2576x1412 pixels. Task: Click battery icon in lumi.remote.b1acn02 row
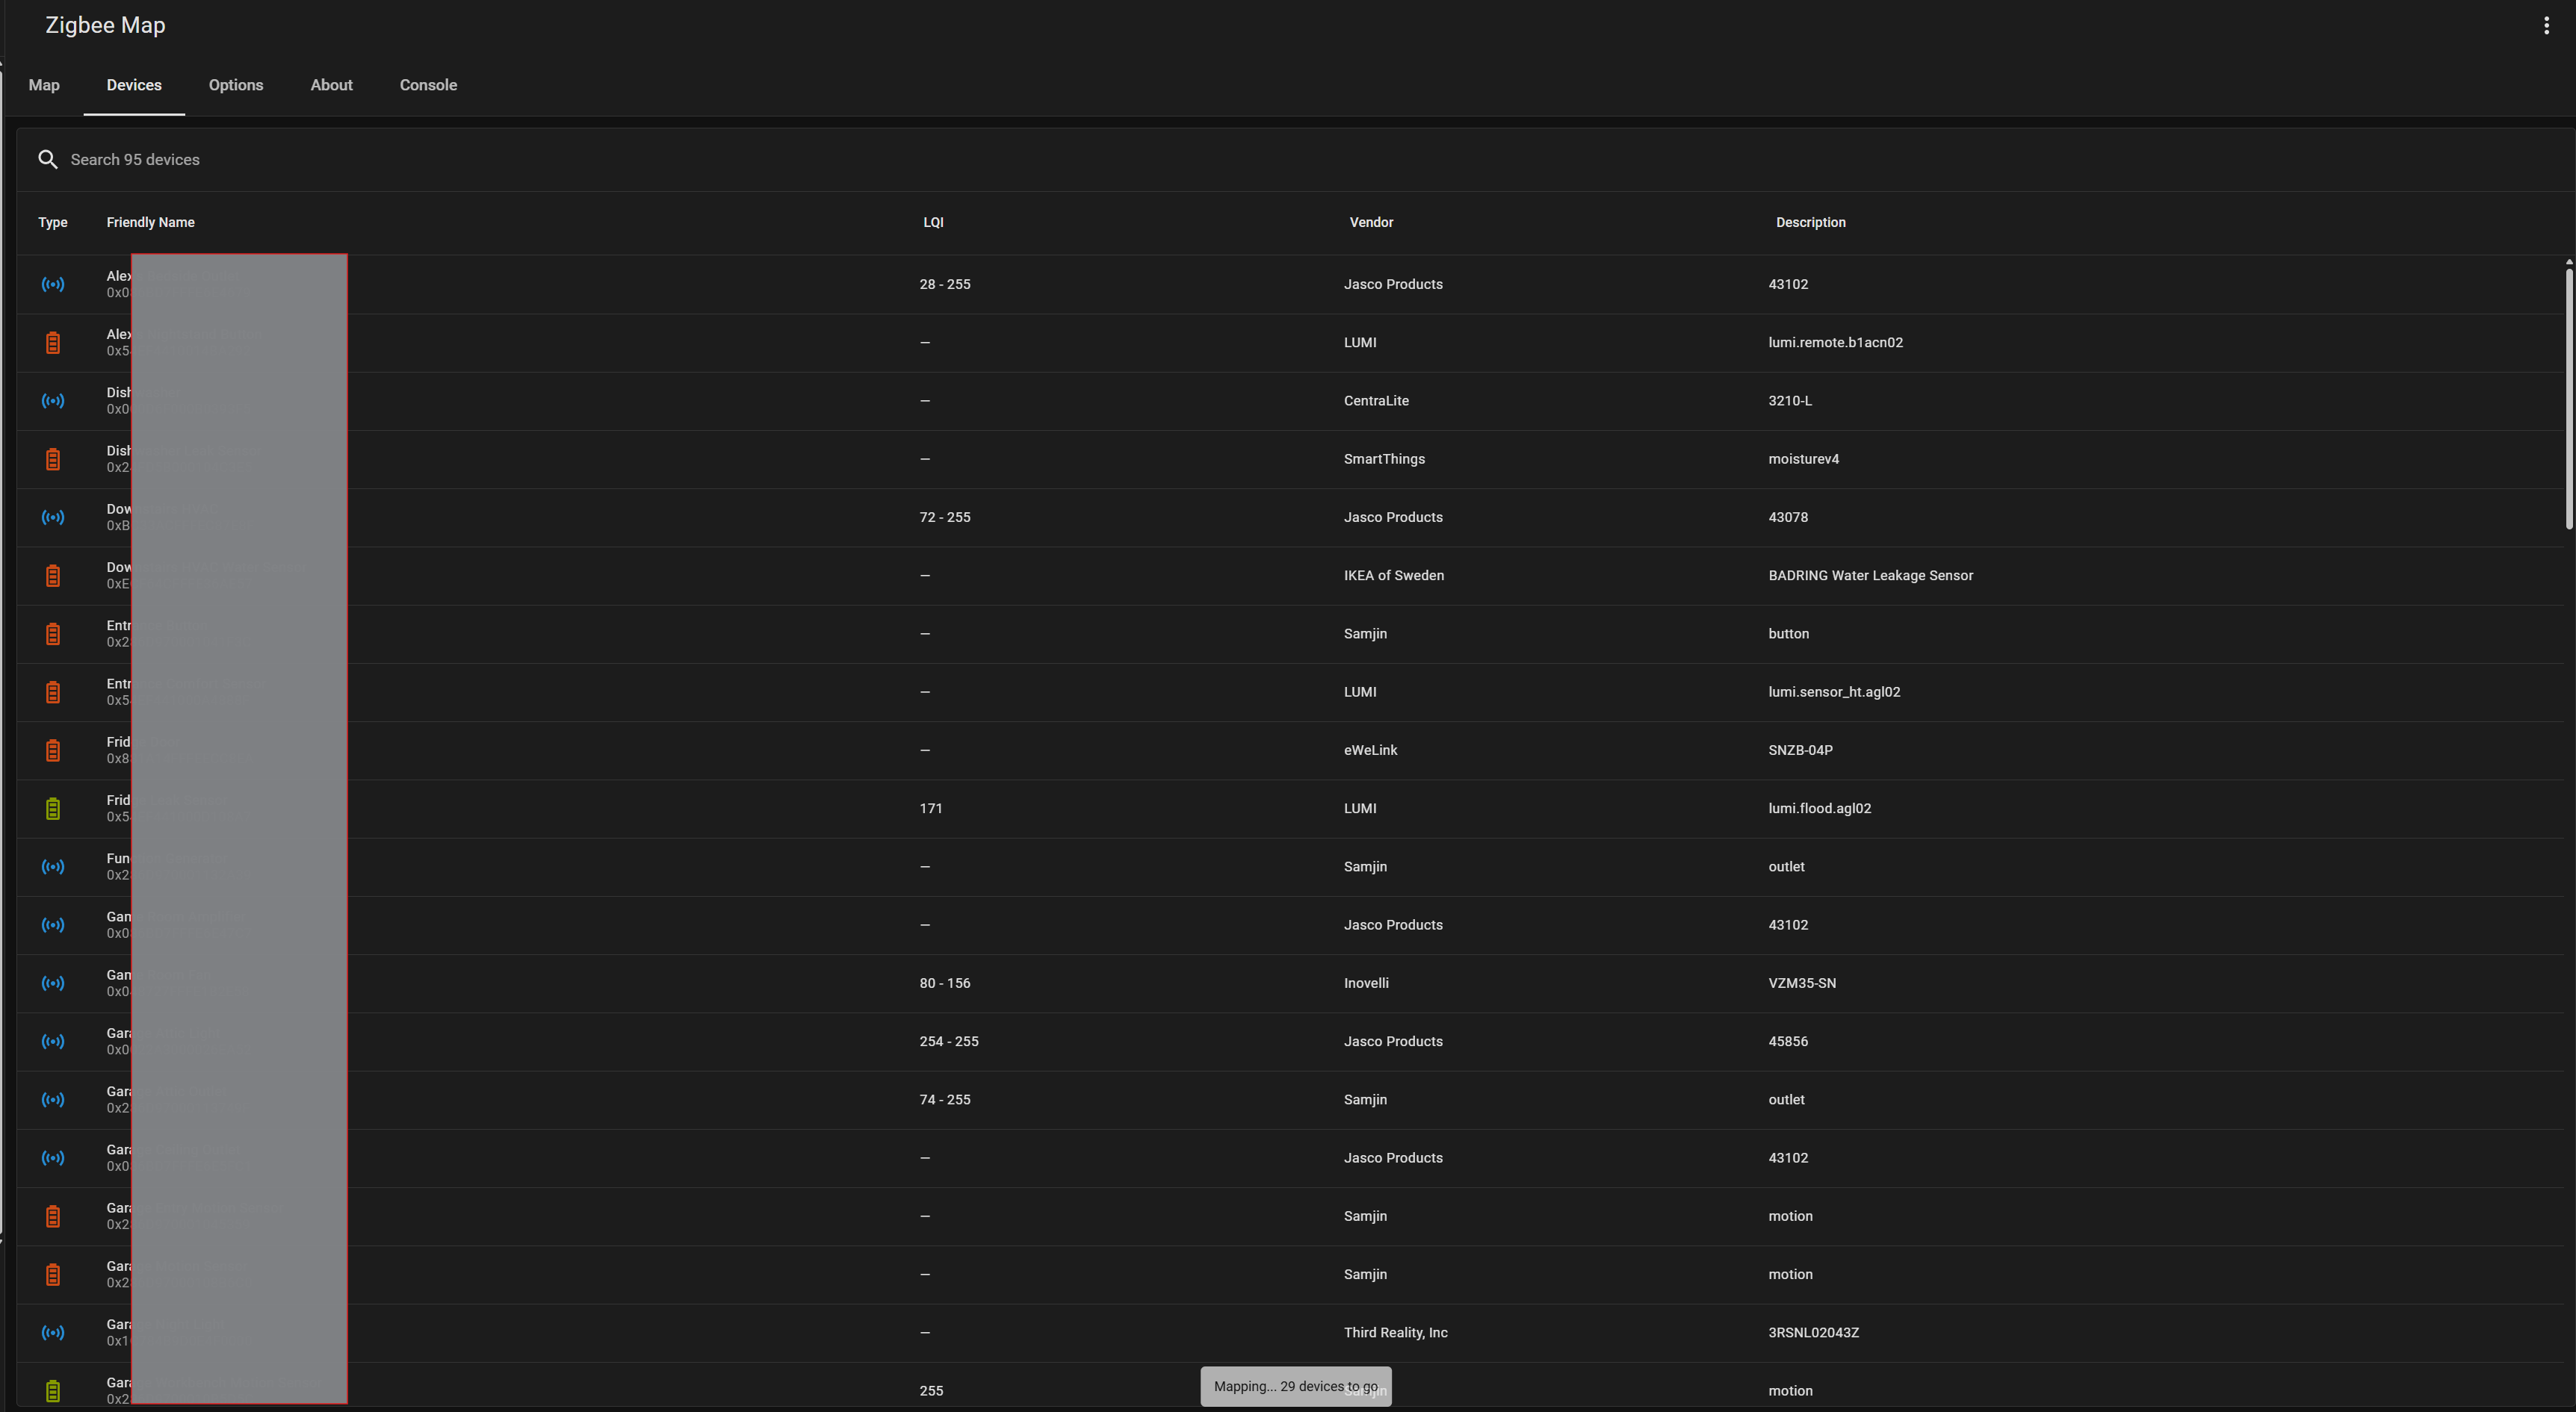point(53,343)
